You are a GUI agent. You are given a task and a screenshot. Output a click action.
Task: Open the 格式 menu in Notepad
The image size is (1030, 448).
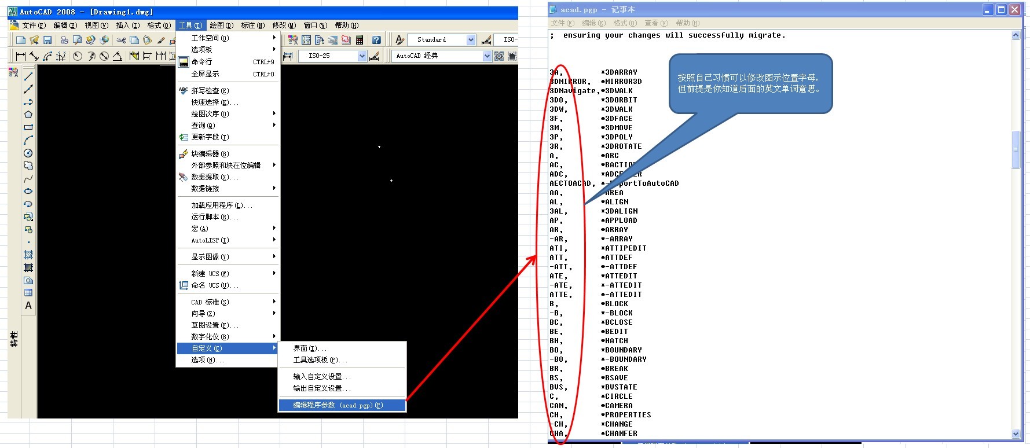(625, 23)
